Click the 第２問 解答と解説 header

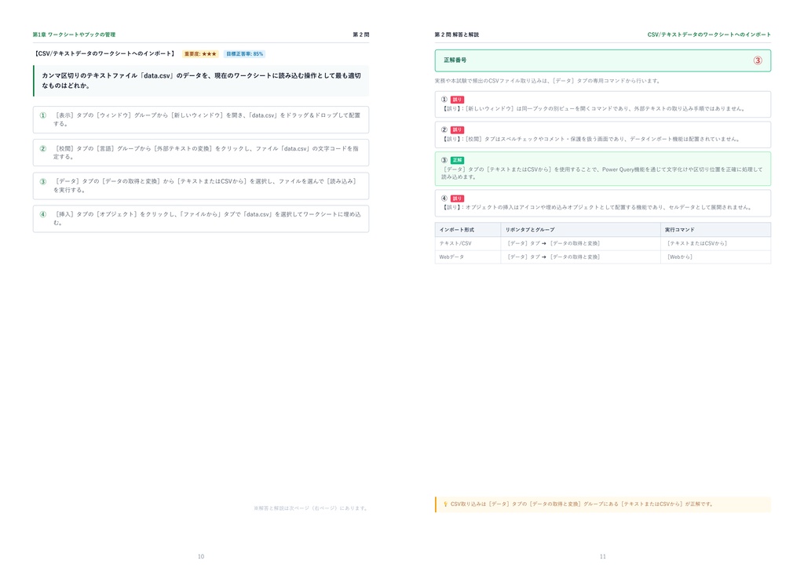(456, 35)
